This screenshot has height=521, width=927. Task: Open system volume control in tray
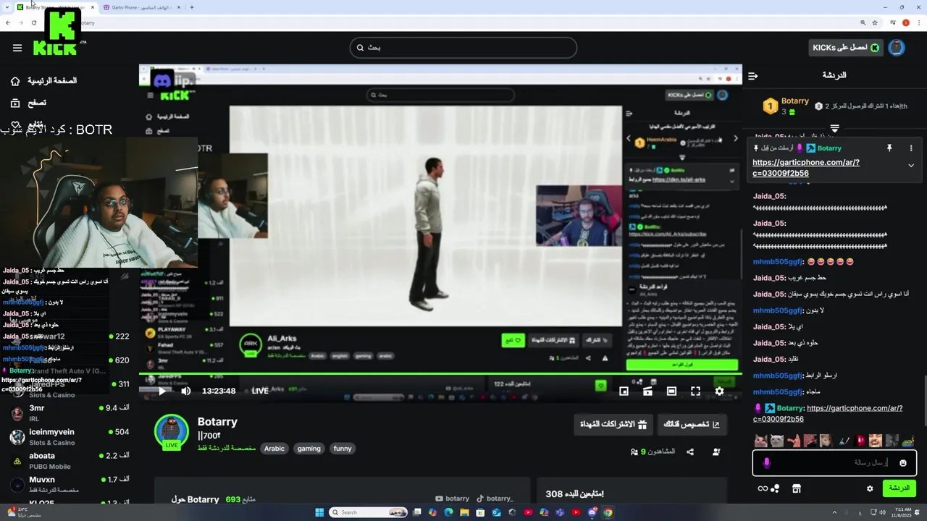click(882, 512)
